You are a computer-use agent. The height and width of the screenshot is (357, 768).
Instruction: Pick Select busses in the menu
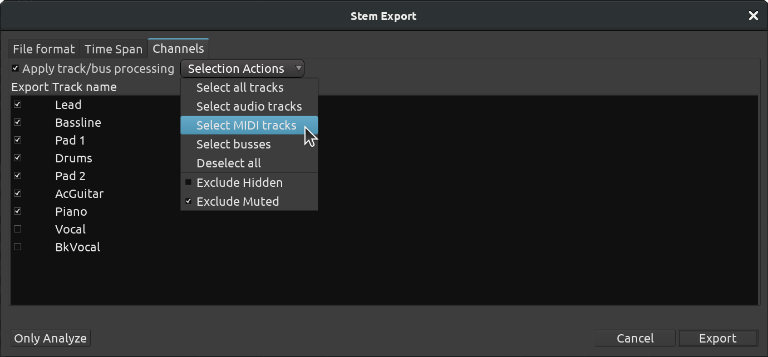tap(249, 144)
